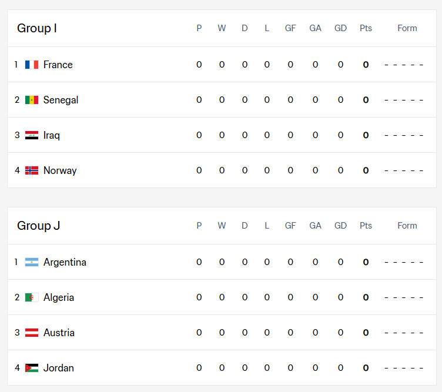Click the Austria flag icon
The height and width of the screenshot is (392, 442).
pos(32,333)
